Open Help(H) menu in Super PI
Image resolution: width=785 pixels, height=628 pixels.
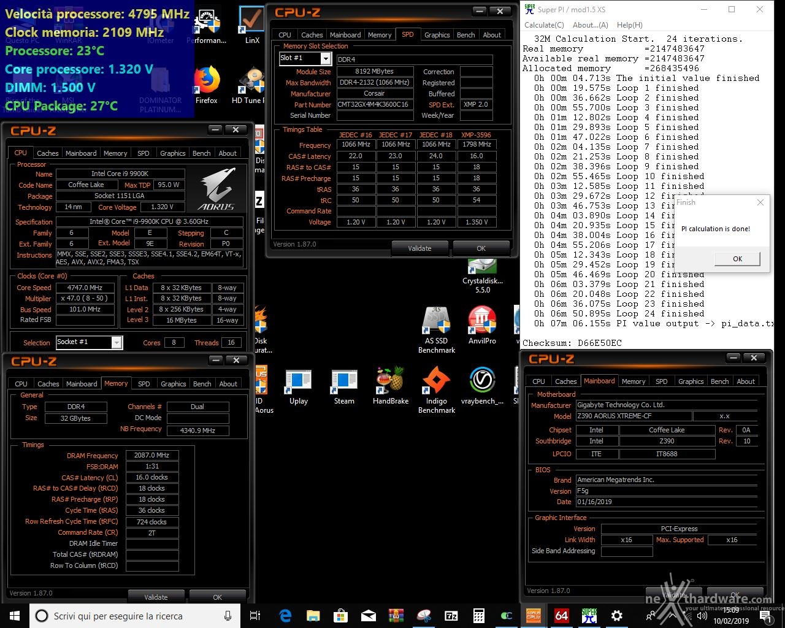[x=630, y=25]
